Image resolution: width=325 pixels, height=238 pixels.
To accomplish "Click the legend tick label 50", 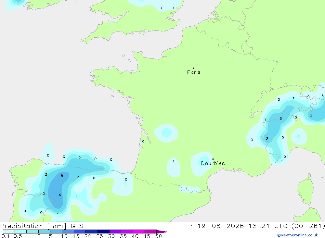I will pos(159,236).
